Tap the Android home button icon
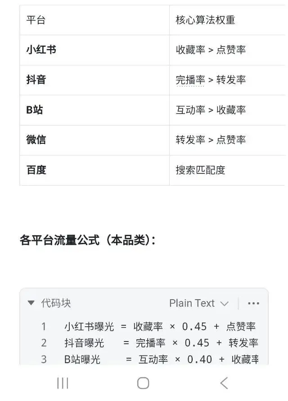Screen dimensions: 288x401 [143, 383]
